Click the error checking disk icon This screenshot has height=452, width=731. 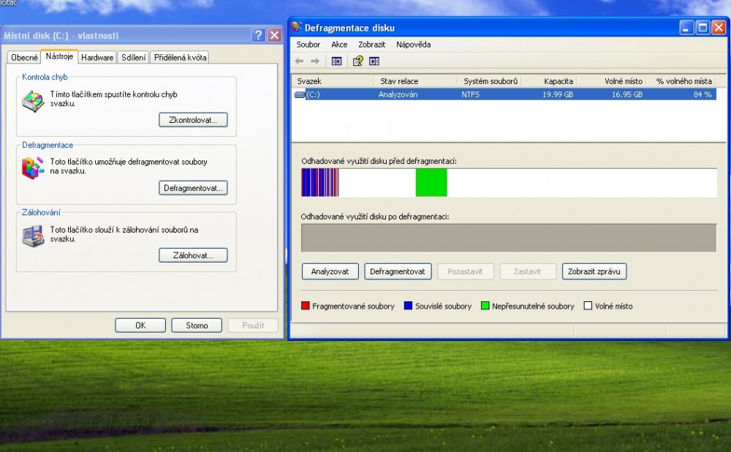[33, 101]
